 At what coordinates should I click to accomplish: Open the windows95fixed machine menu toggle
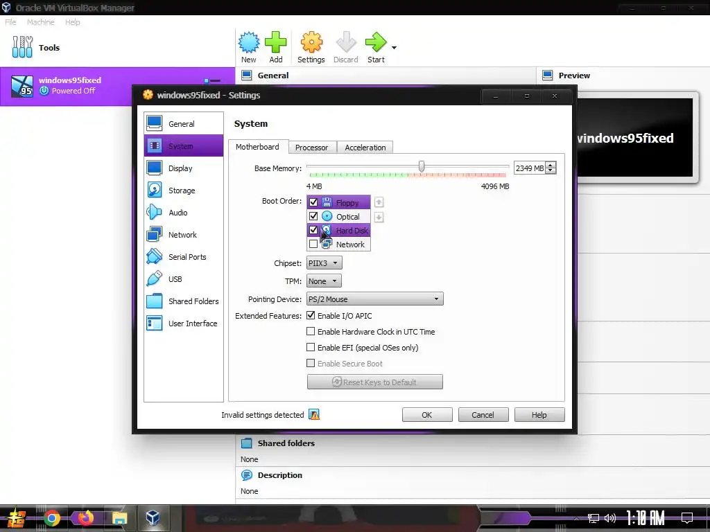212,80
